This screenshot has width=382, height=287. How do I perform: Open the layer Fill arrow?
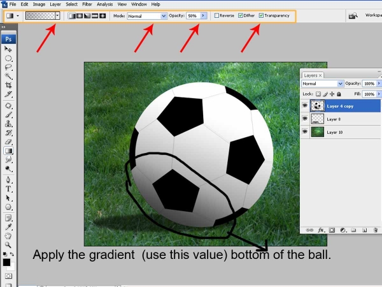click(379, 94)
